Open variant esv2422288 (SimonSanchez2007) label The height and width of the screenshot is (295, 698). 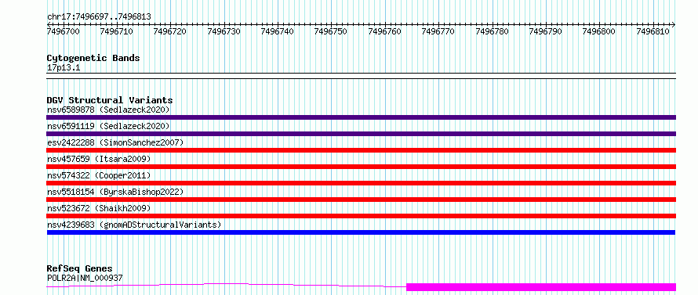[x=115, y=142]
